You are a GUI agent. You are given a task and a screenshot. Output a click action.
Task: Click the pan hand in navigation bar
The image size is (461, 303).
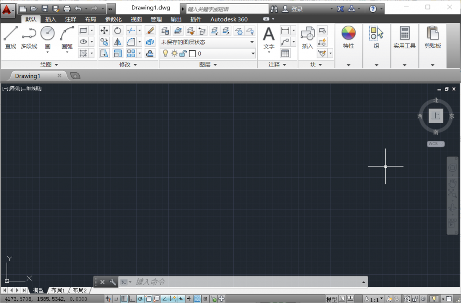point(452,183)
